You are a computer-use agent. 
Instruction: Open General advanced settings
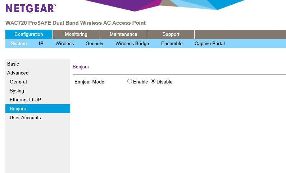pyautogui.click(x=18, y=82)
